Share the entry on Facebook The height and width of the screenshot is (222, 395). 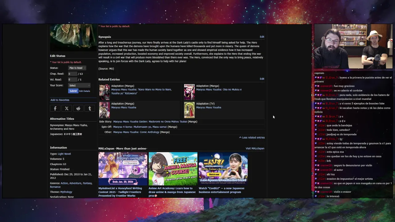tap(55, 109)
